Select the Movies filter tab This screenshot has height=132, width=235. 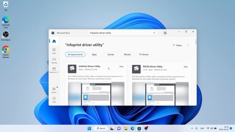[x=127, y=55]
